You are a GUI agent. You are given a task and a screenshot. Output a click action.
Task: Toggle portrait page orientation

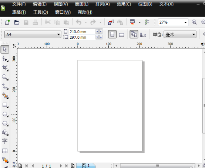(112, 34)
